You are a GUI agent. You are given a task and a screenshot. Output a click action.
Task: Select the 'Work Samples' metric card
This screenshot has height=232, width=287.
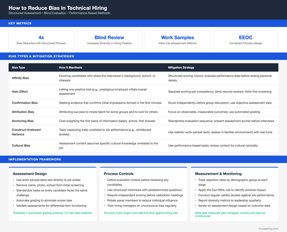tap(177, 40)
